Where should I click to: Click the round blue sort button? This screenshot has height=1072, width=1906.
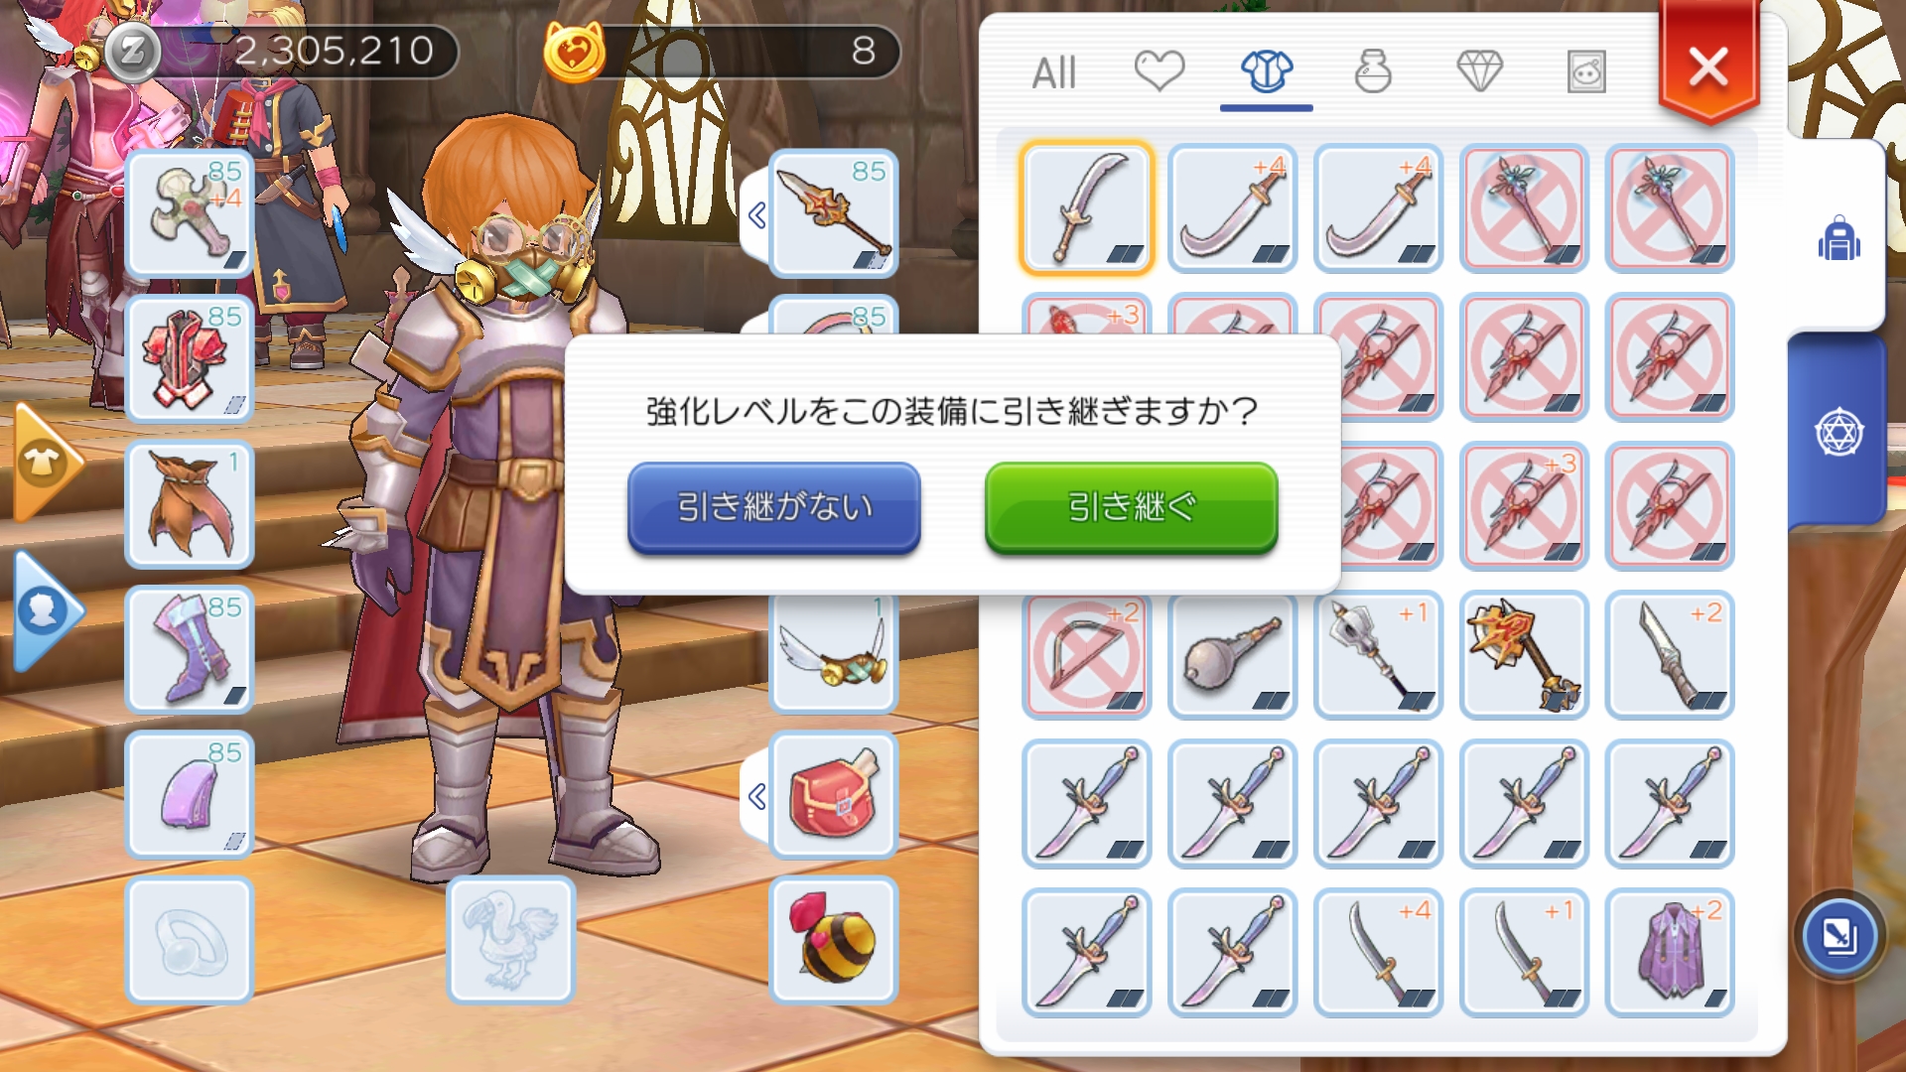click(1838, 936)
